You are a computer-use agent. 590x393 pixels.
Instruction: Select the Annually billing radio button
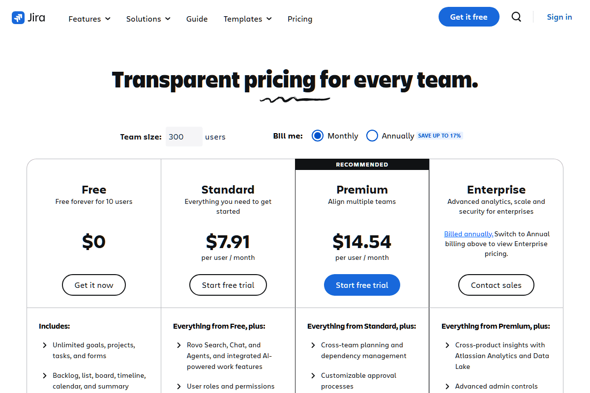(372, 136)
